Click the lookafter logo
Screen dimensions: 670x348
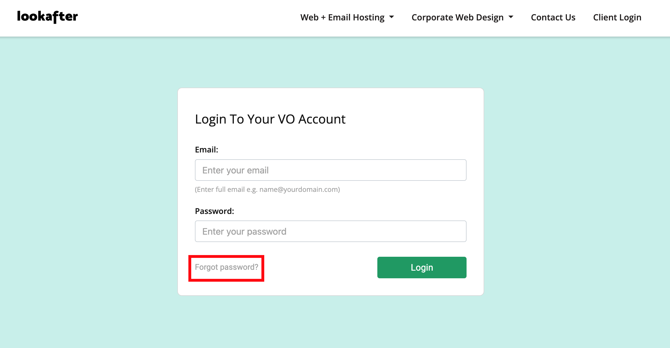47,17
